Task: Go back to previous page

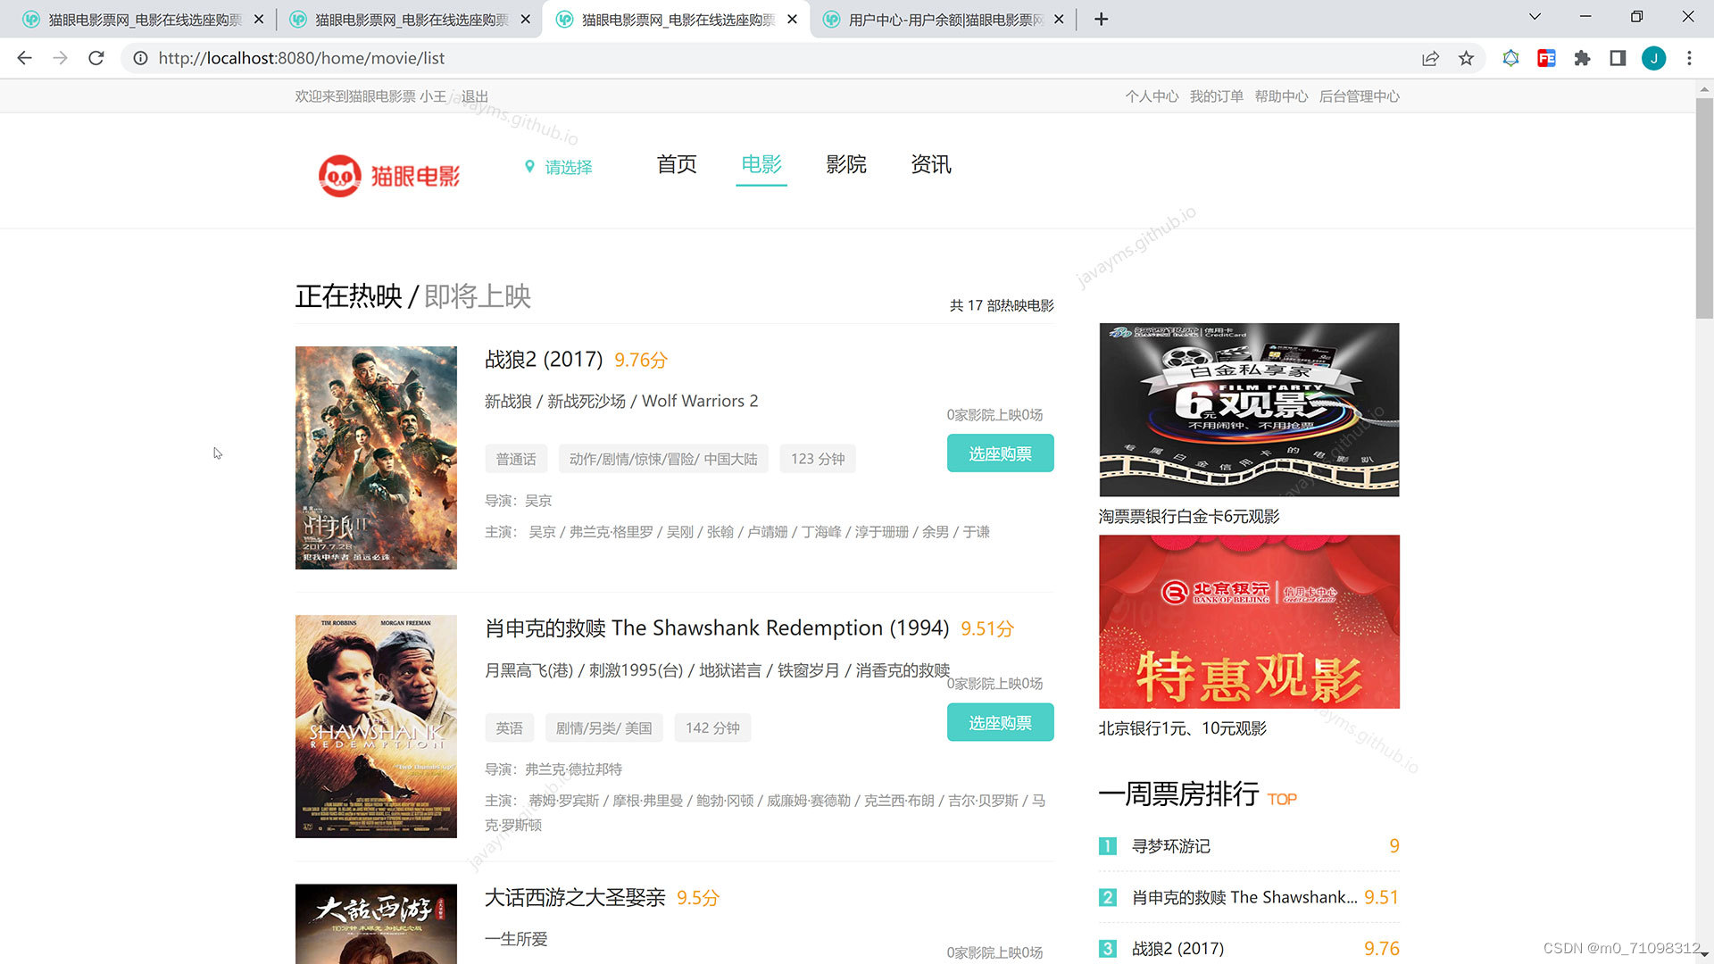Action: click(x=24, y=58)
